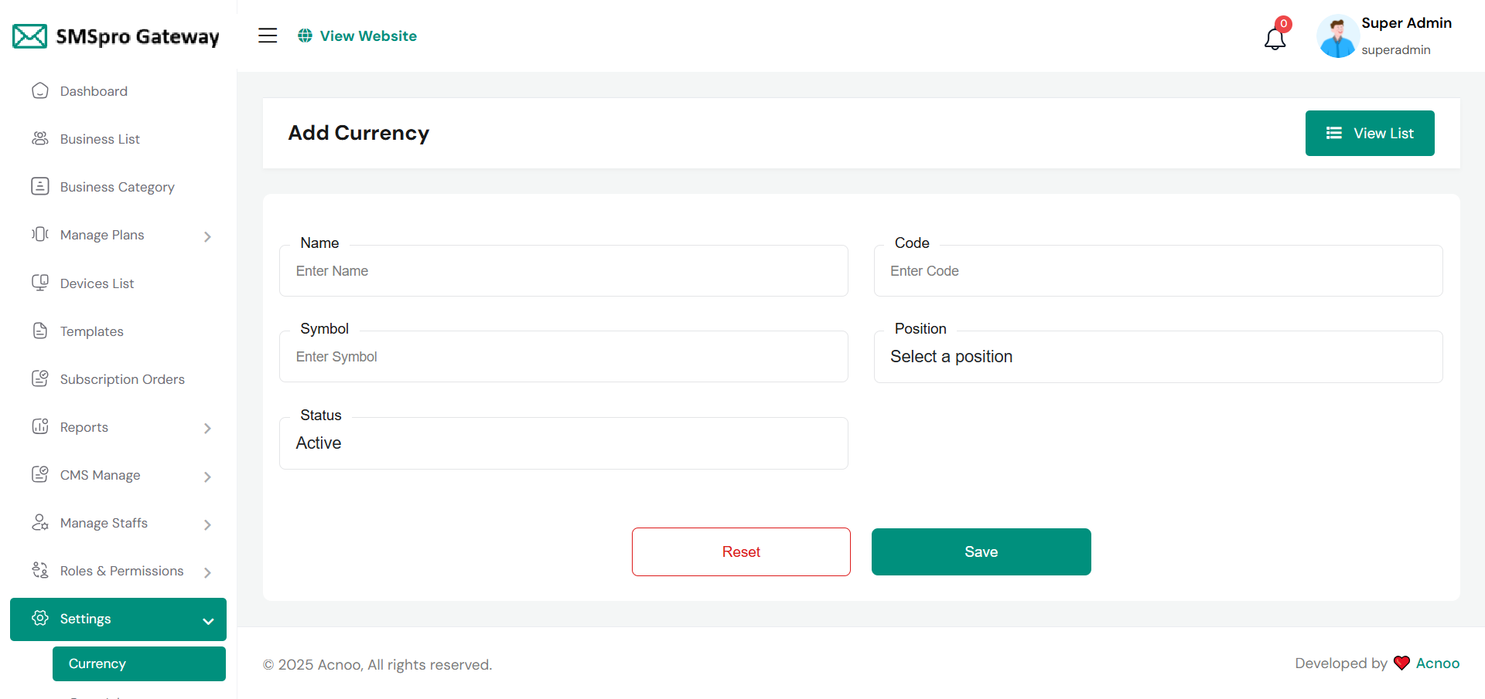This screenshot has height=699, width=1485.
Task: Open the View Website link
Action: [357, 36]
